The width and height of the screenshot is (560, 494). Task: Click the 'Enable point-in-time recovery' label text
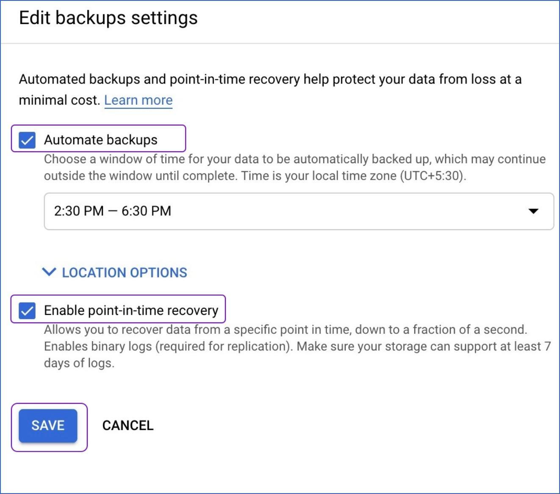pos(131,311)
